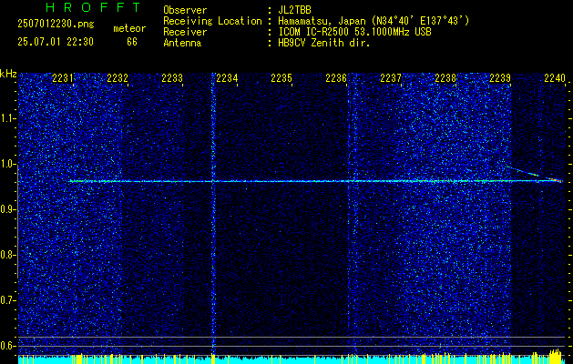Screen dimensions: 573x364
Task: Click the Receiver label
Action: click(185, 32)
